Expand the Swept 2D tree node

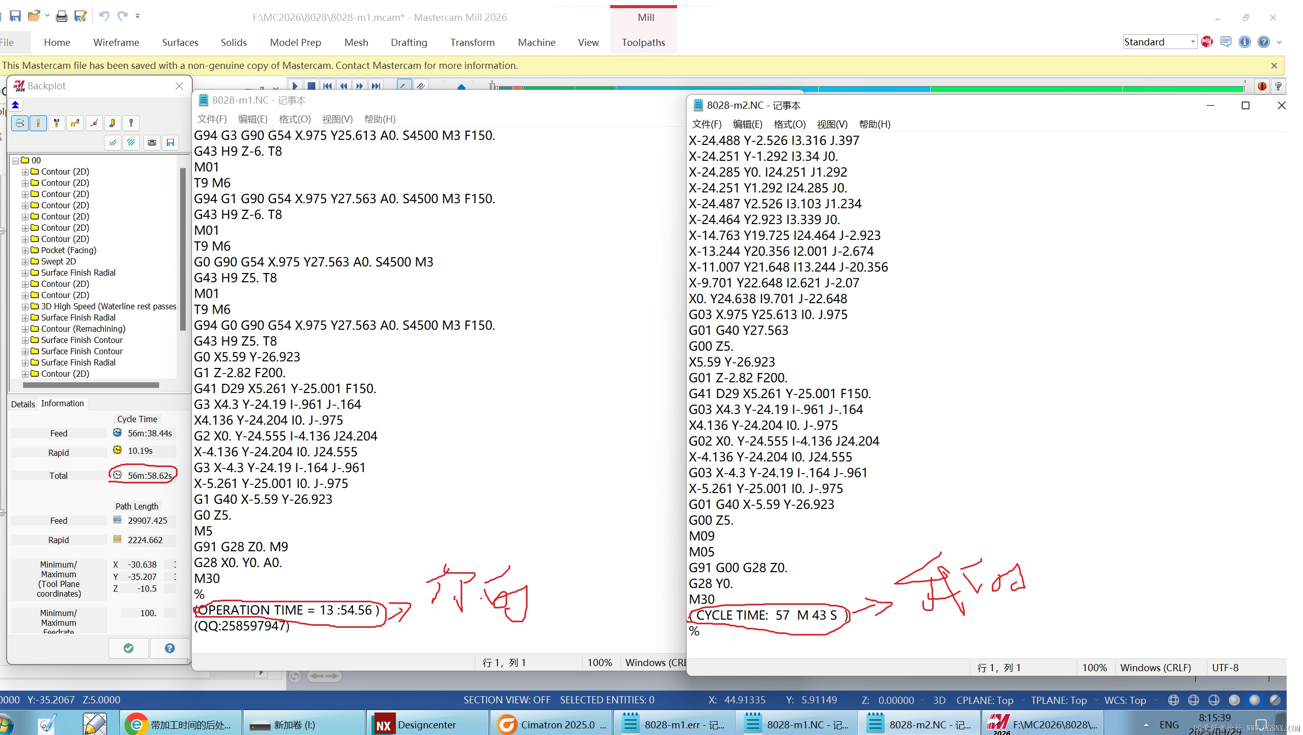coord(25,262)
